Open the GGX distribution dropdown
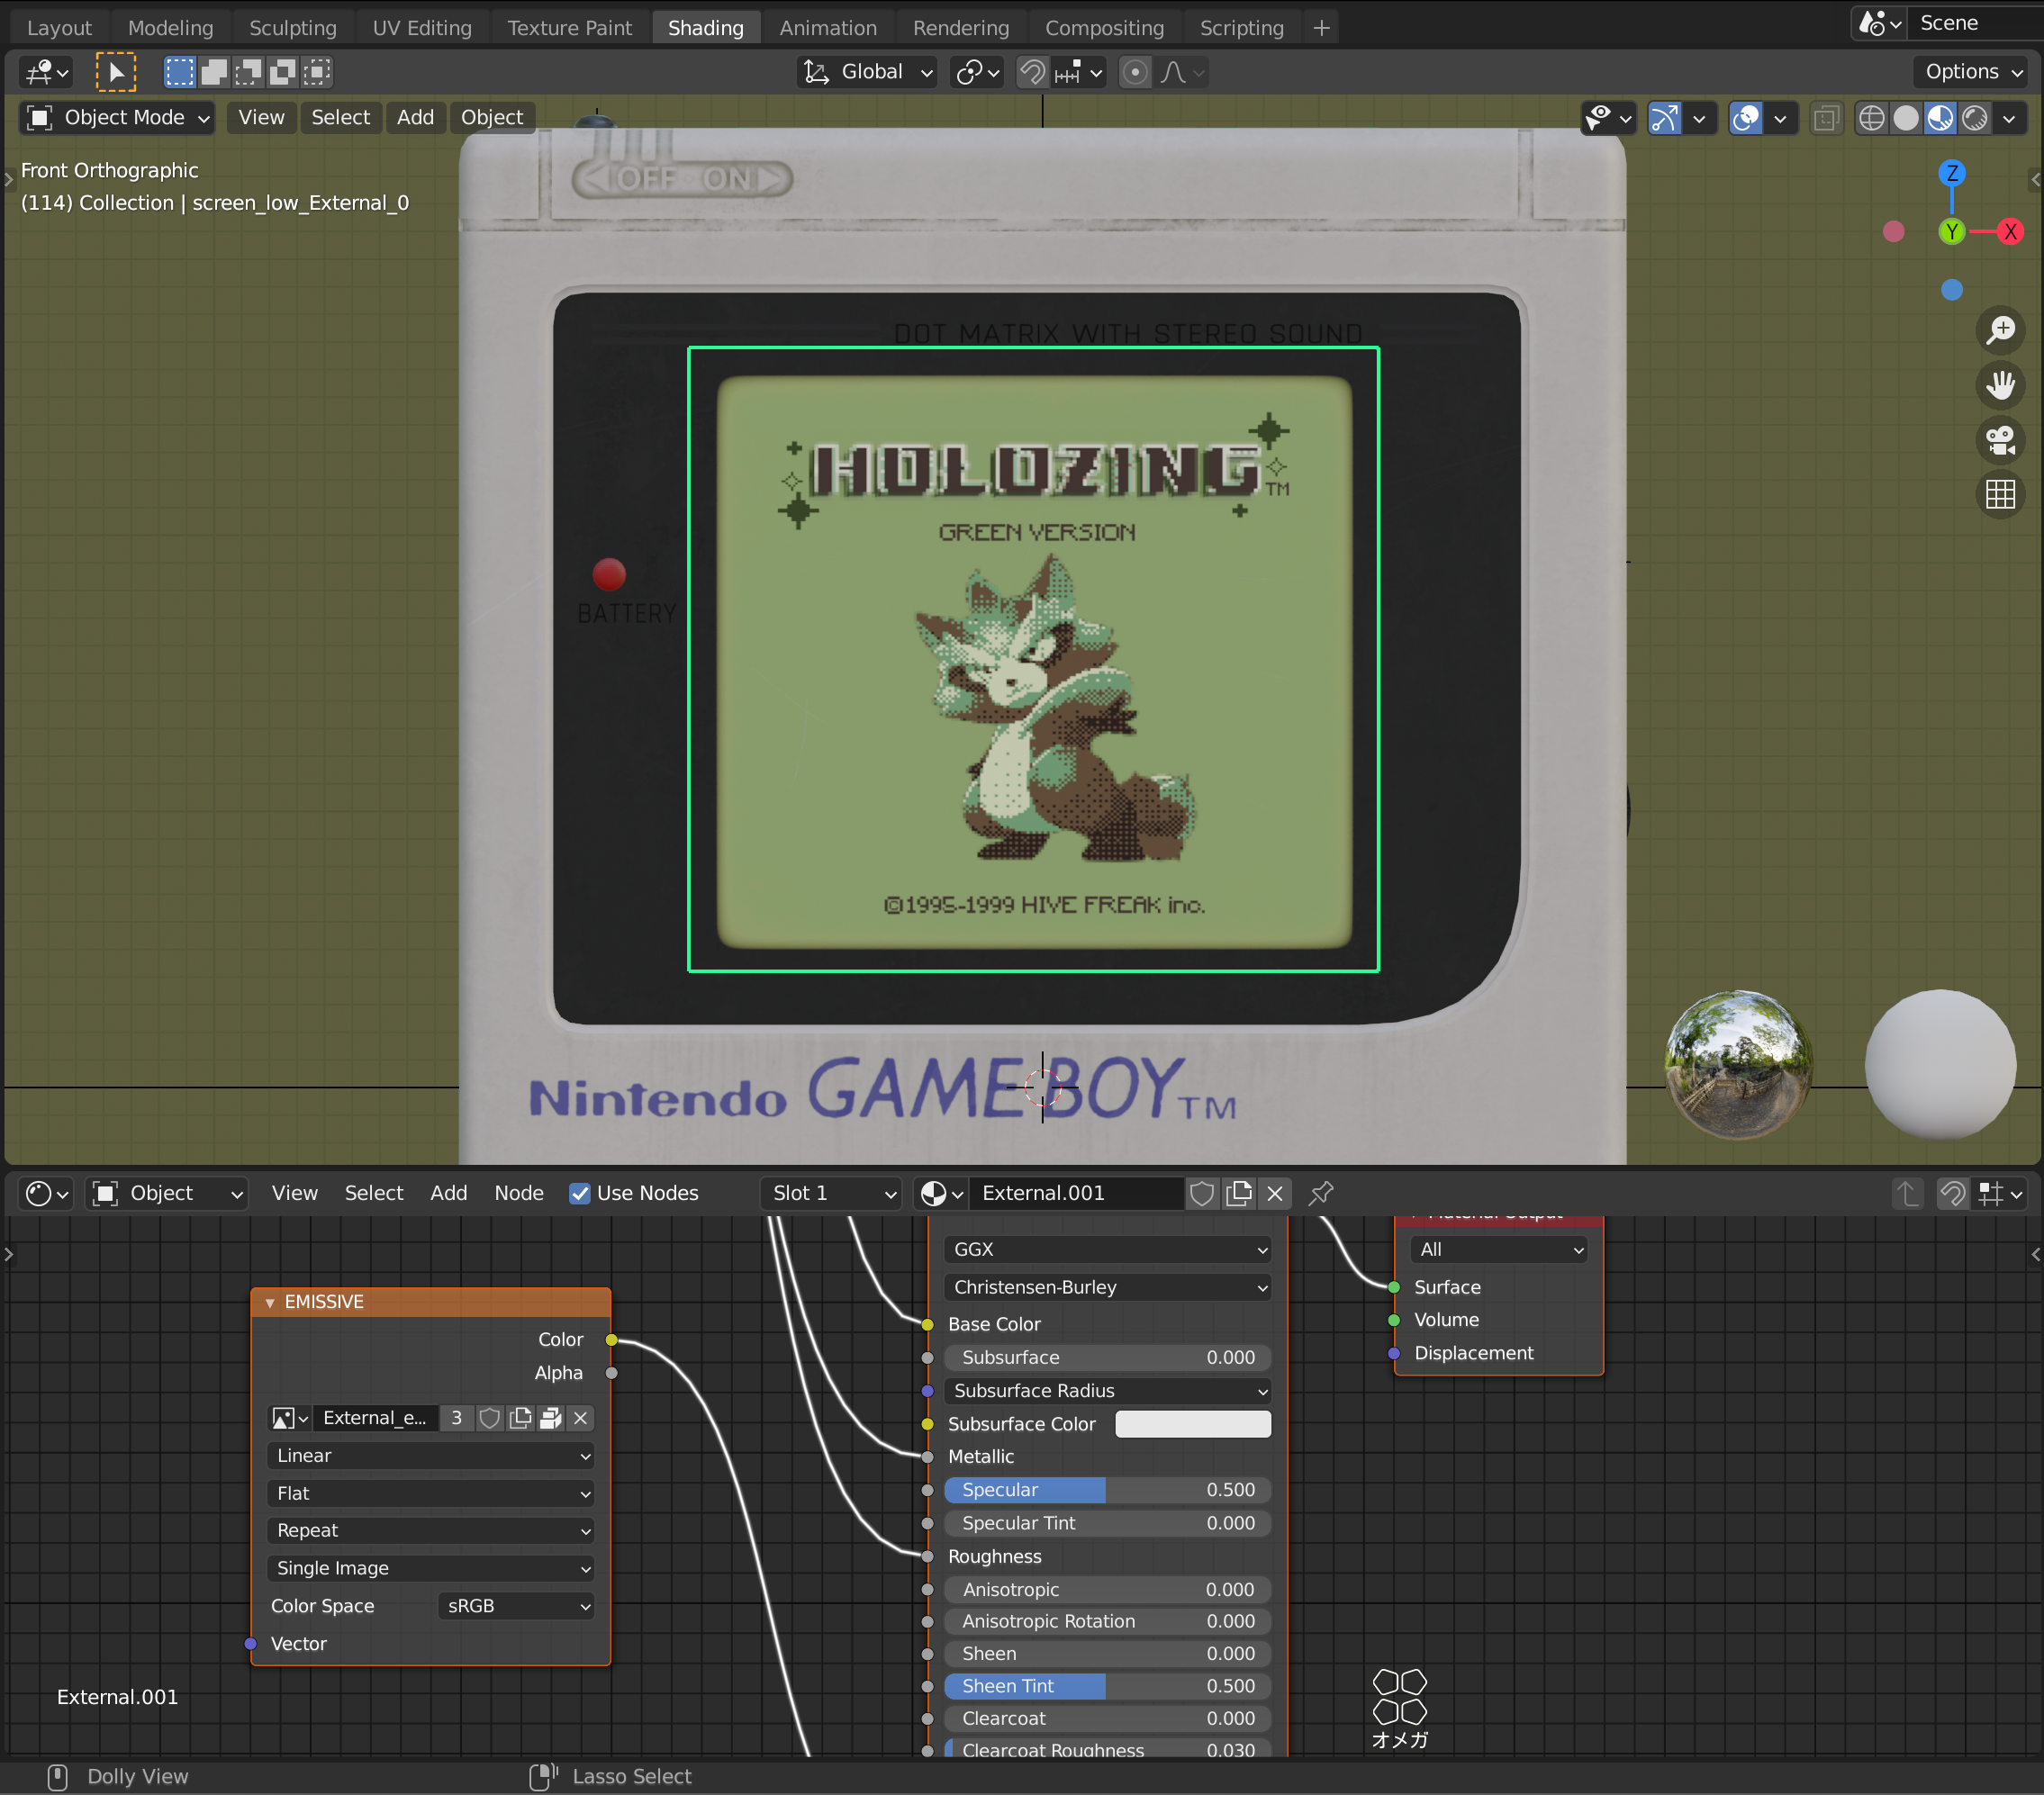 coord(1108,1249)
